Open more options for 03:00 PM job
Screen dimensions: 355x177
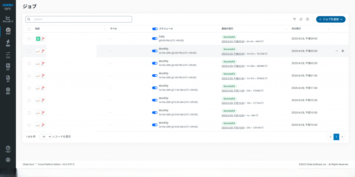click(337, 51)
